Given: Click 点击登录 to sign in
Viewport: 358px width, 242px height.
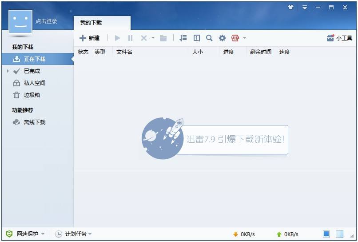Looking at the screenshot, I should tap(46, 21).
